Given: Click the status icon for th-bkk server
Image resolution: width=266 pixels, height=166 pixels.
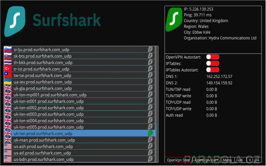Looking at the screenshot, I should 150,62.
